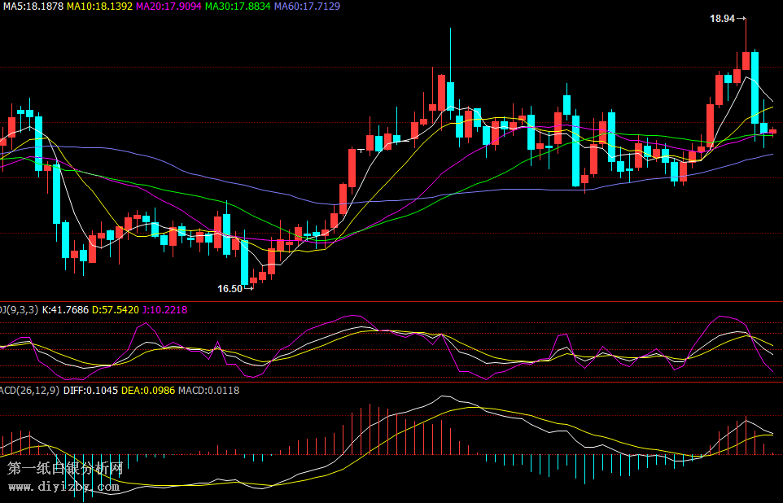The image size is (783, 503).
Task: Click the MA60:17.7129 moving average label
Action: point(308,7)
